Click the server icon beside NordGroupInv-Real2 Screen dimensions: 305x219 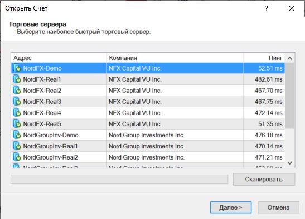(x=17, y=157)
